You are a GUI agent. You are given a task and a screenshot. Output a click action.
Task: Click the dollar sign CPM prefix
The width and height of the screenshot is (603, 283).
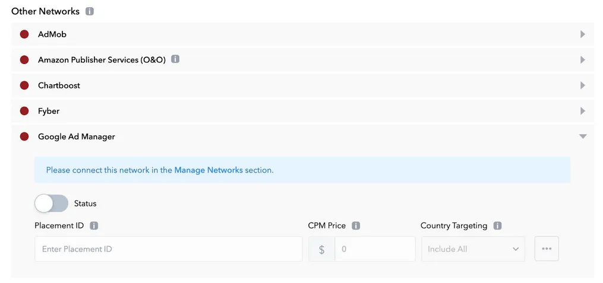click(x=322, y=249)
